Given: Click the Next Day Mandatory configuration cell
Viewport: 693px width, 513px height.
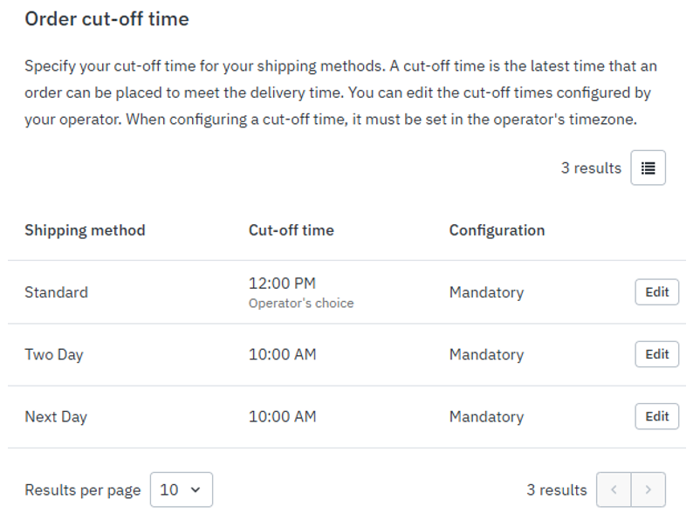Looking at the screenshot, I should 487,417.
